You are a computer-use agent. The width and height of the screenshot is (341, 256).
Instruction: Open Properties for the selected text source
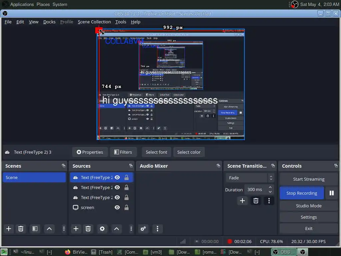point(90,152)
